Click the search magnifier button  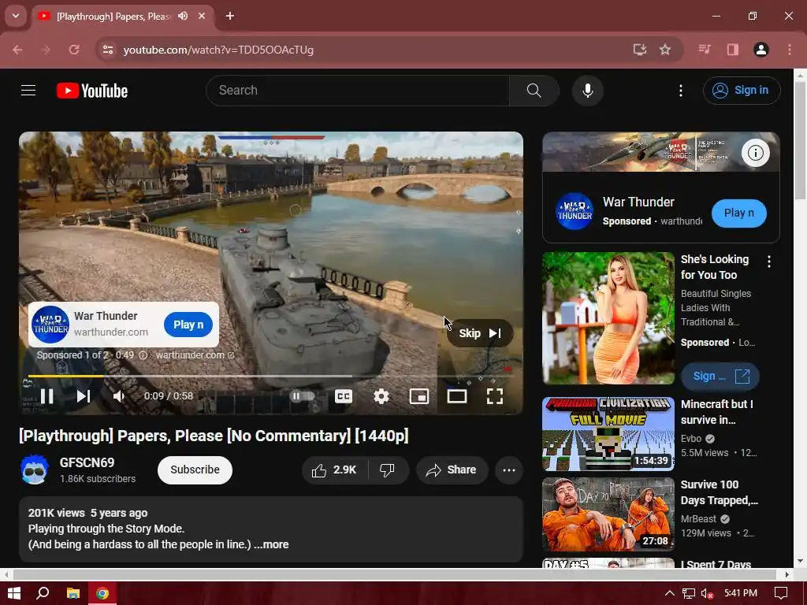(534, 91)
